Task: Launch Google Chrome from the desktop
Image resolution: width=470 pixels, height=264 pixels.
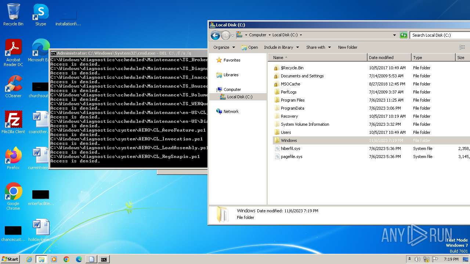Action: tap(13, 197)
